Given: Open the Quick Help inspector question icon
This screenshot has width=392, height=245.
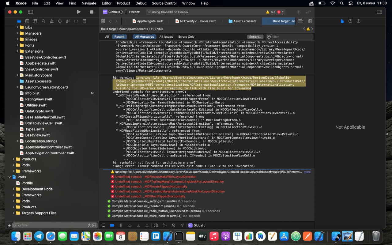Looking at the screenshot, I should (358, 21).
